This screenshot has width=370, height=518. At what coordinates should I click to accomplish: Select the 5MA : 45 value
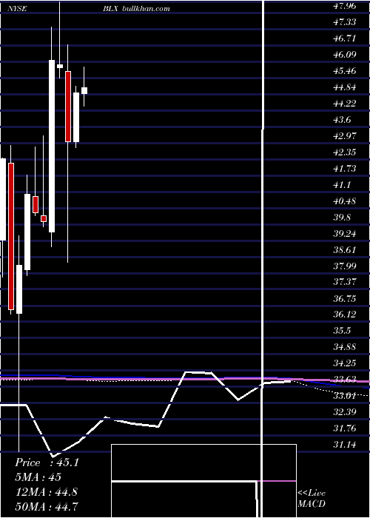(x=38, y=477)
